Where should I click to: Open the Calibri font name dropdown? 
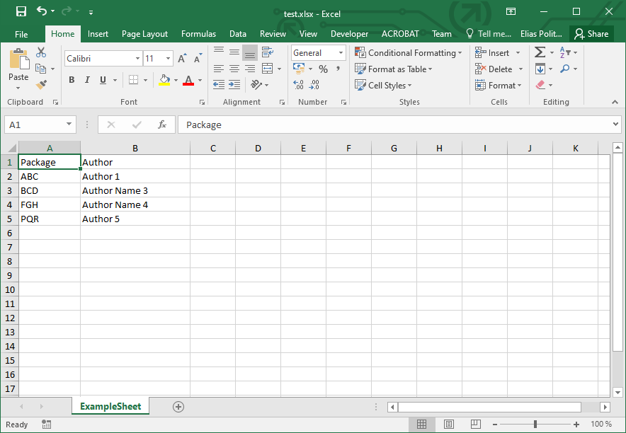(x=137, y=59)
